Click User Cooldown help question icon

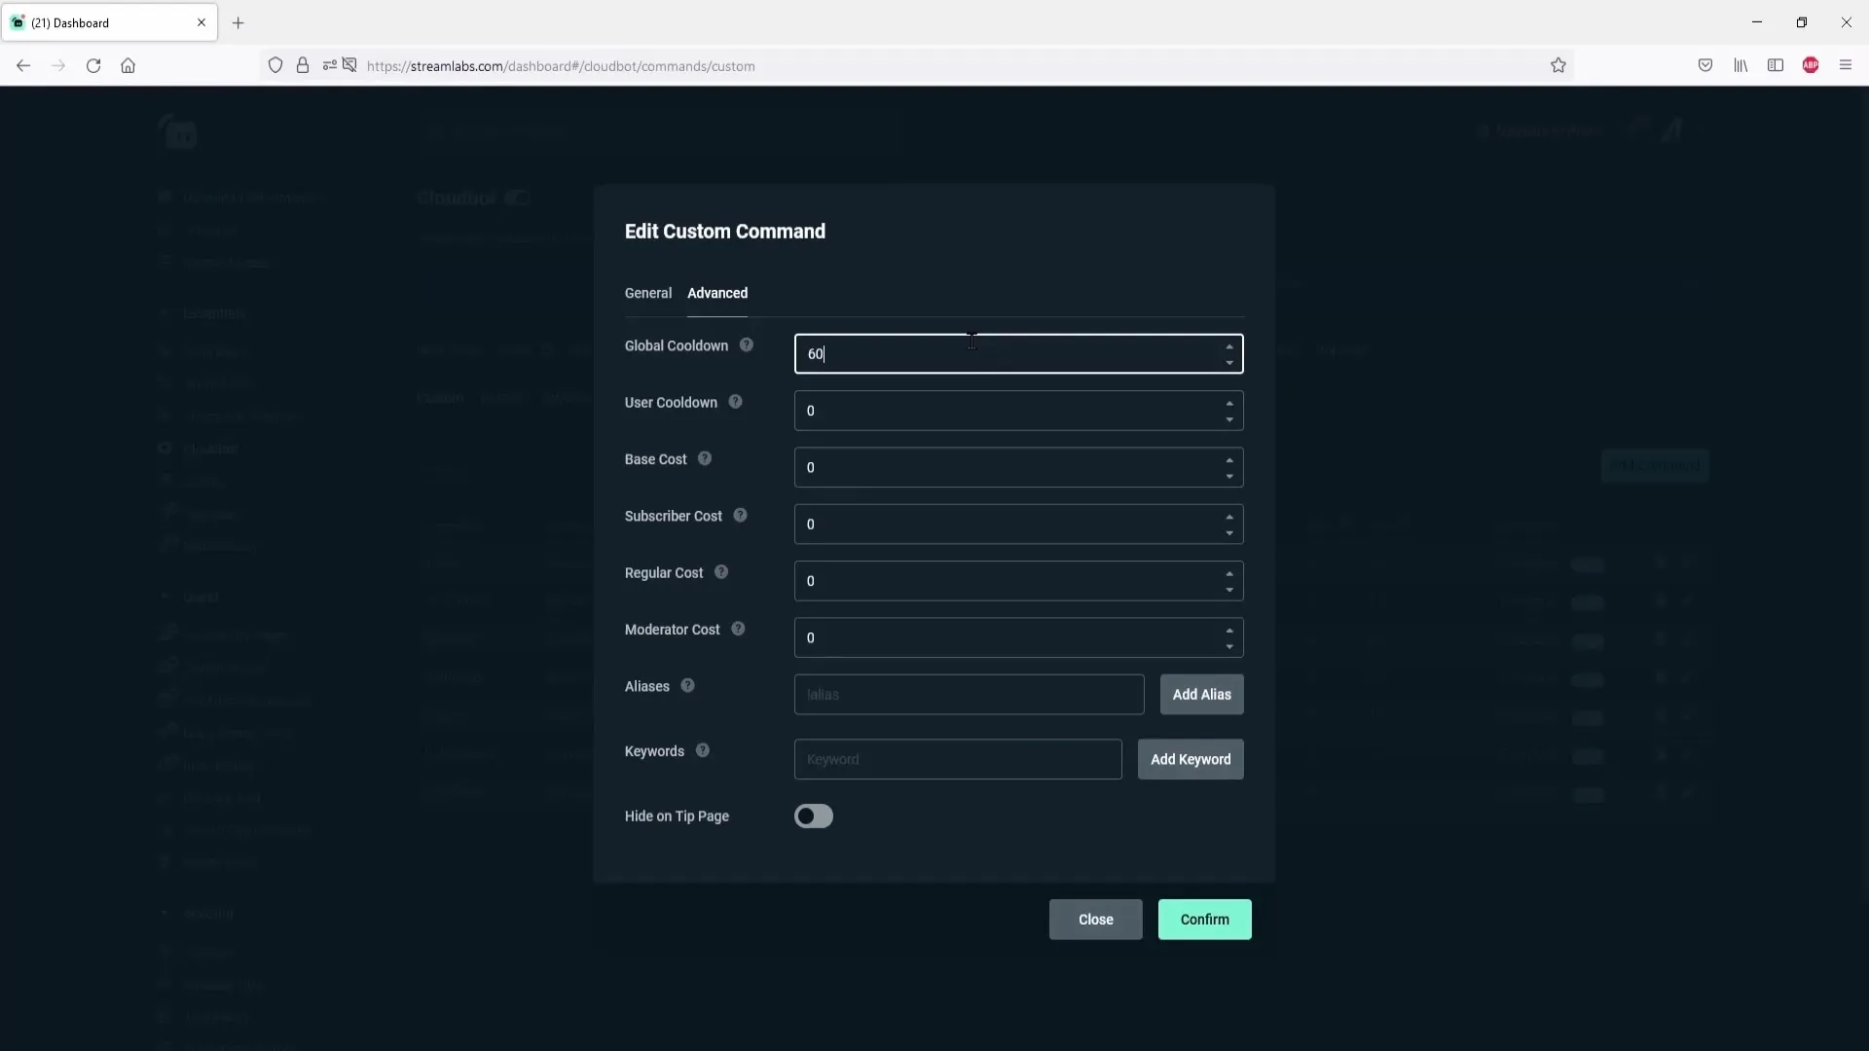736,402
